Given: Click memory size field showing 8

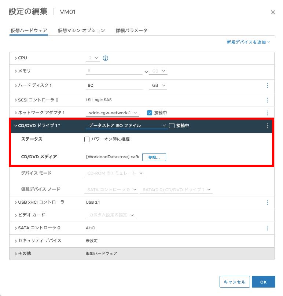Looking at the screenshot, I should [114, 71].
